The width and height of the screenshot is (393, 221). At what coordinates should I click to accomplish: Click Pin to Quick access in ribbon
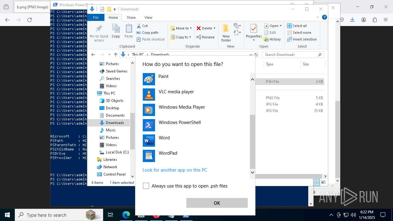click(99, 33)
